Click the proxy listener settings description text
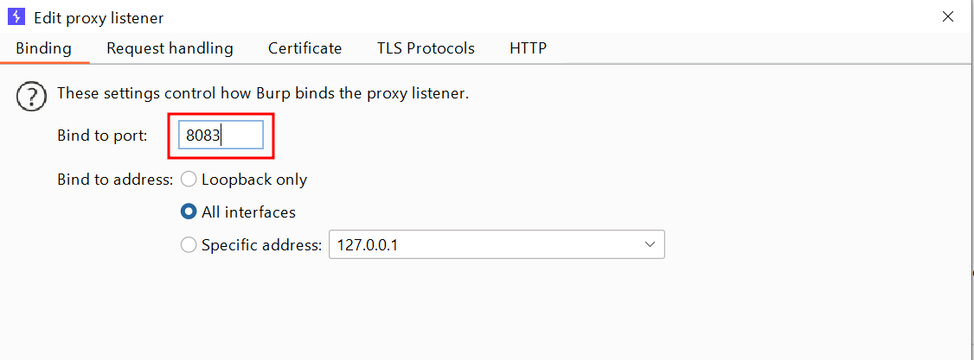The height and width of the screenshot is (360, 974). coord(263,93)
